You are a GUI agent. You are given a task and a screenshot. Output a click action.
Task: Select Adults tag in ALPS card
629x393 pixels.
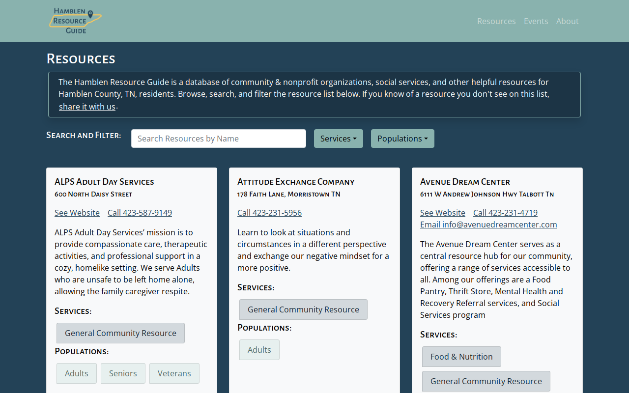(x=77, y=373)
